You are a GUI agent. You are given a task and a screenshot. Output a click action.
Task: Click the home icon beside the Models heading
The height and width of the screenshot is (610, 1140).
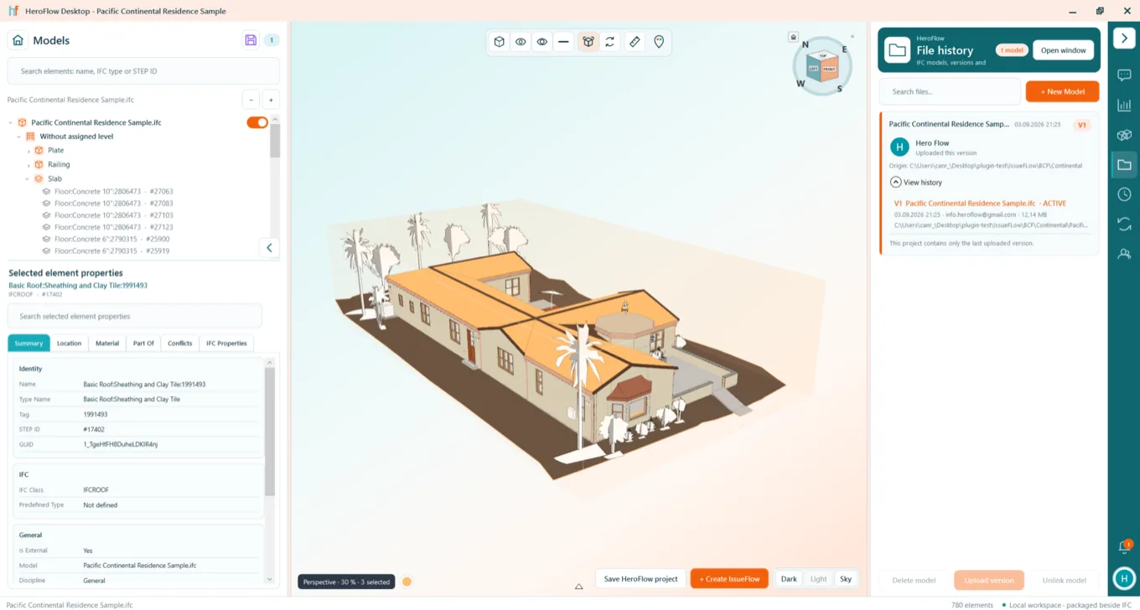(x=18, y=40)
